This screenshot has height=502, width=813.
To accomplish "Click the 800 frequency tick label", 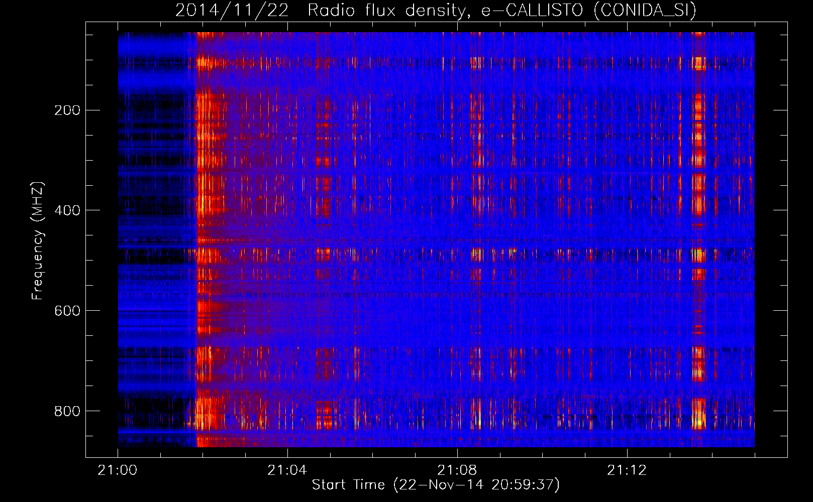I will [x=67, y=411].
